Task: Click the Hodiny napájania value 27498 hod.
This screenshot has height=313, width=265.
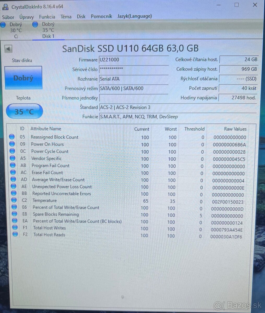Action: (x=238, y=98)
